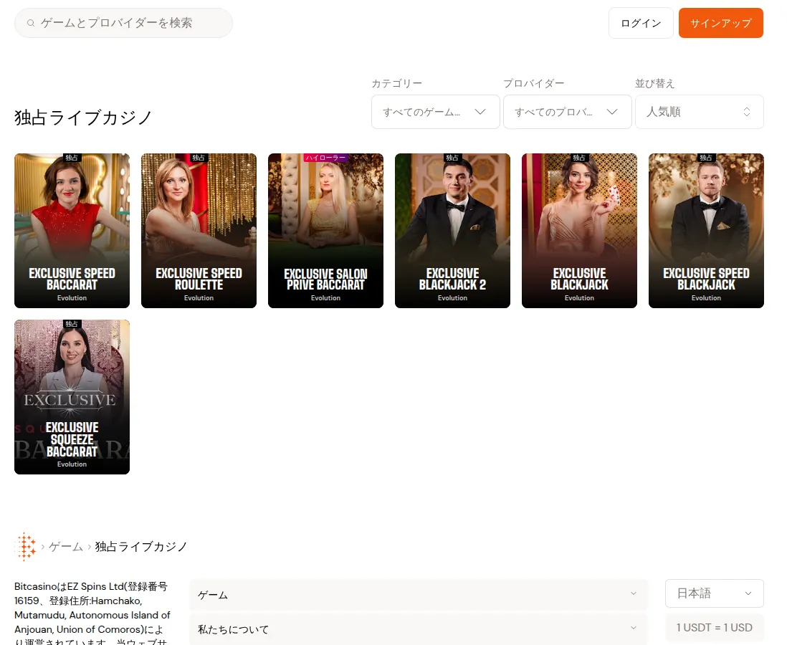
Task: Click the search magnifier icon
Action: [31, 23]
